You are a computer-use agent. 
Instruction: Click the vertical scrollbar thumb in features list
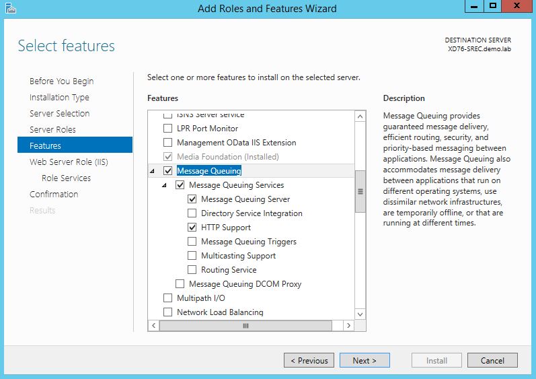click(x=360, y=191)
